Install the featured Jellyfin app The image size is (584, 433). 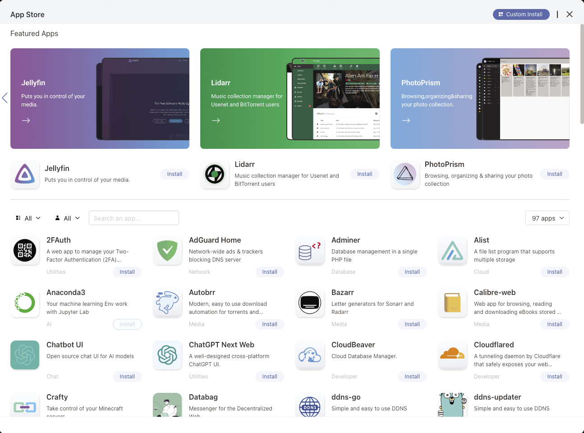point(175,174)
